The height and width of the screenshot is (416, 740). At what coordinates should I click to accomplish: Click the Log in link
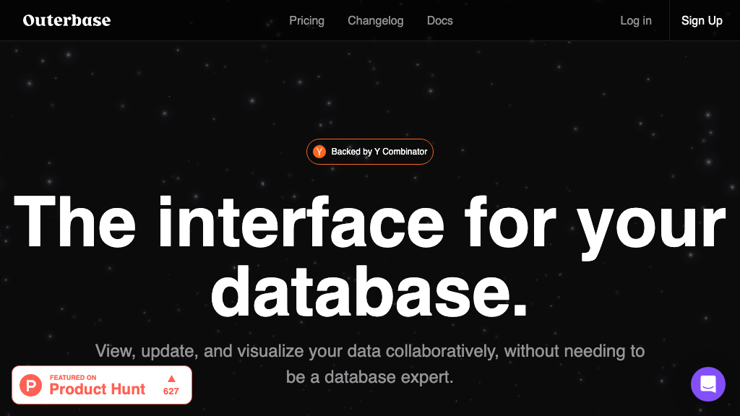pyautogui.click(x=635, y=20)
